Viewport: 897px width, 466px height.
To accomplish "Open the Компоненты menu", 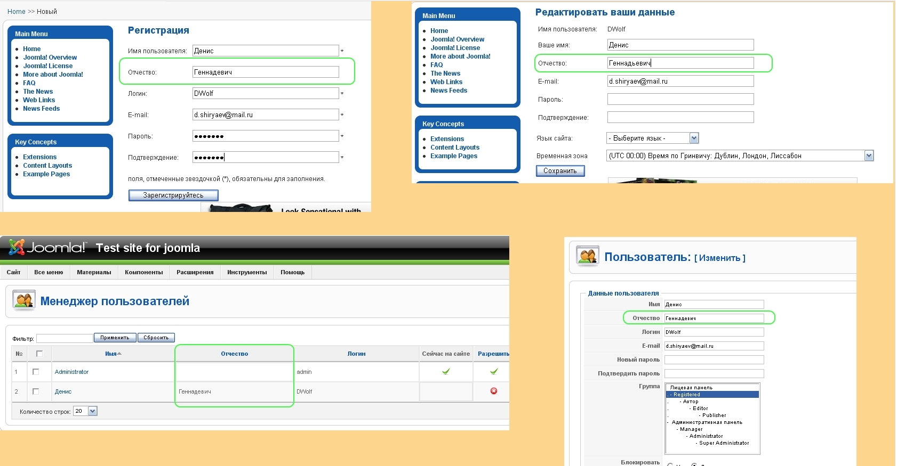I will 143,272.
